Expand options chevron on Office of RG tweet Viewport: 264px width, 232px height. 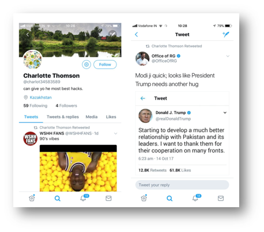point(228,56)
